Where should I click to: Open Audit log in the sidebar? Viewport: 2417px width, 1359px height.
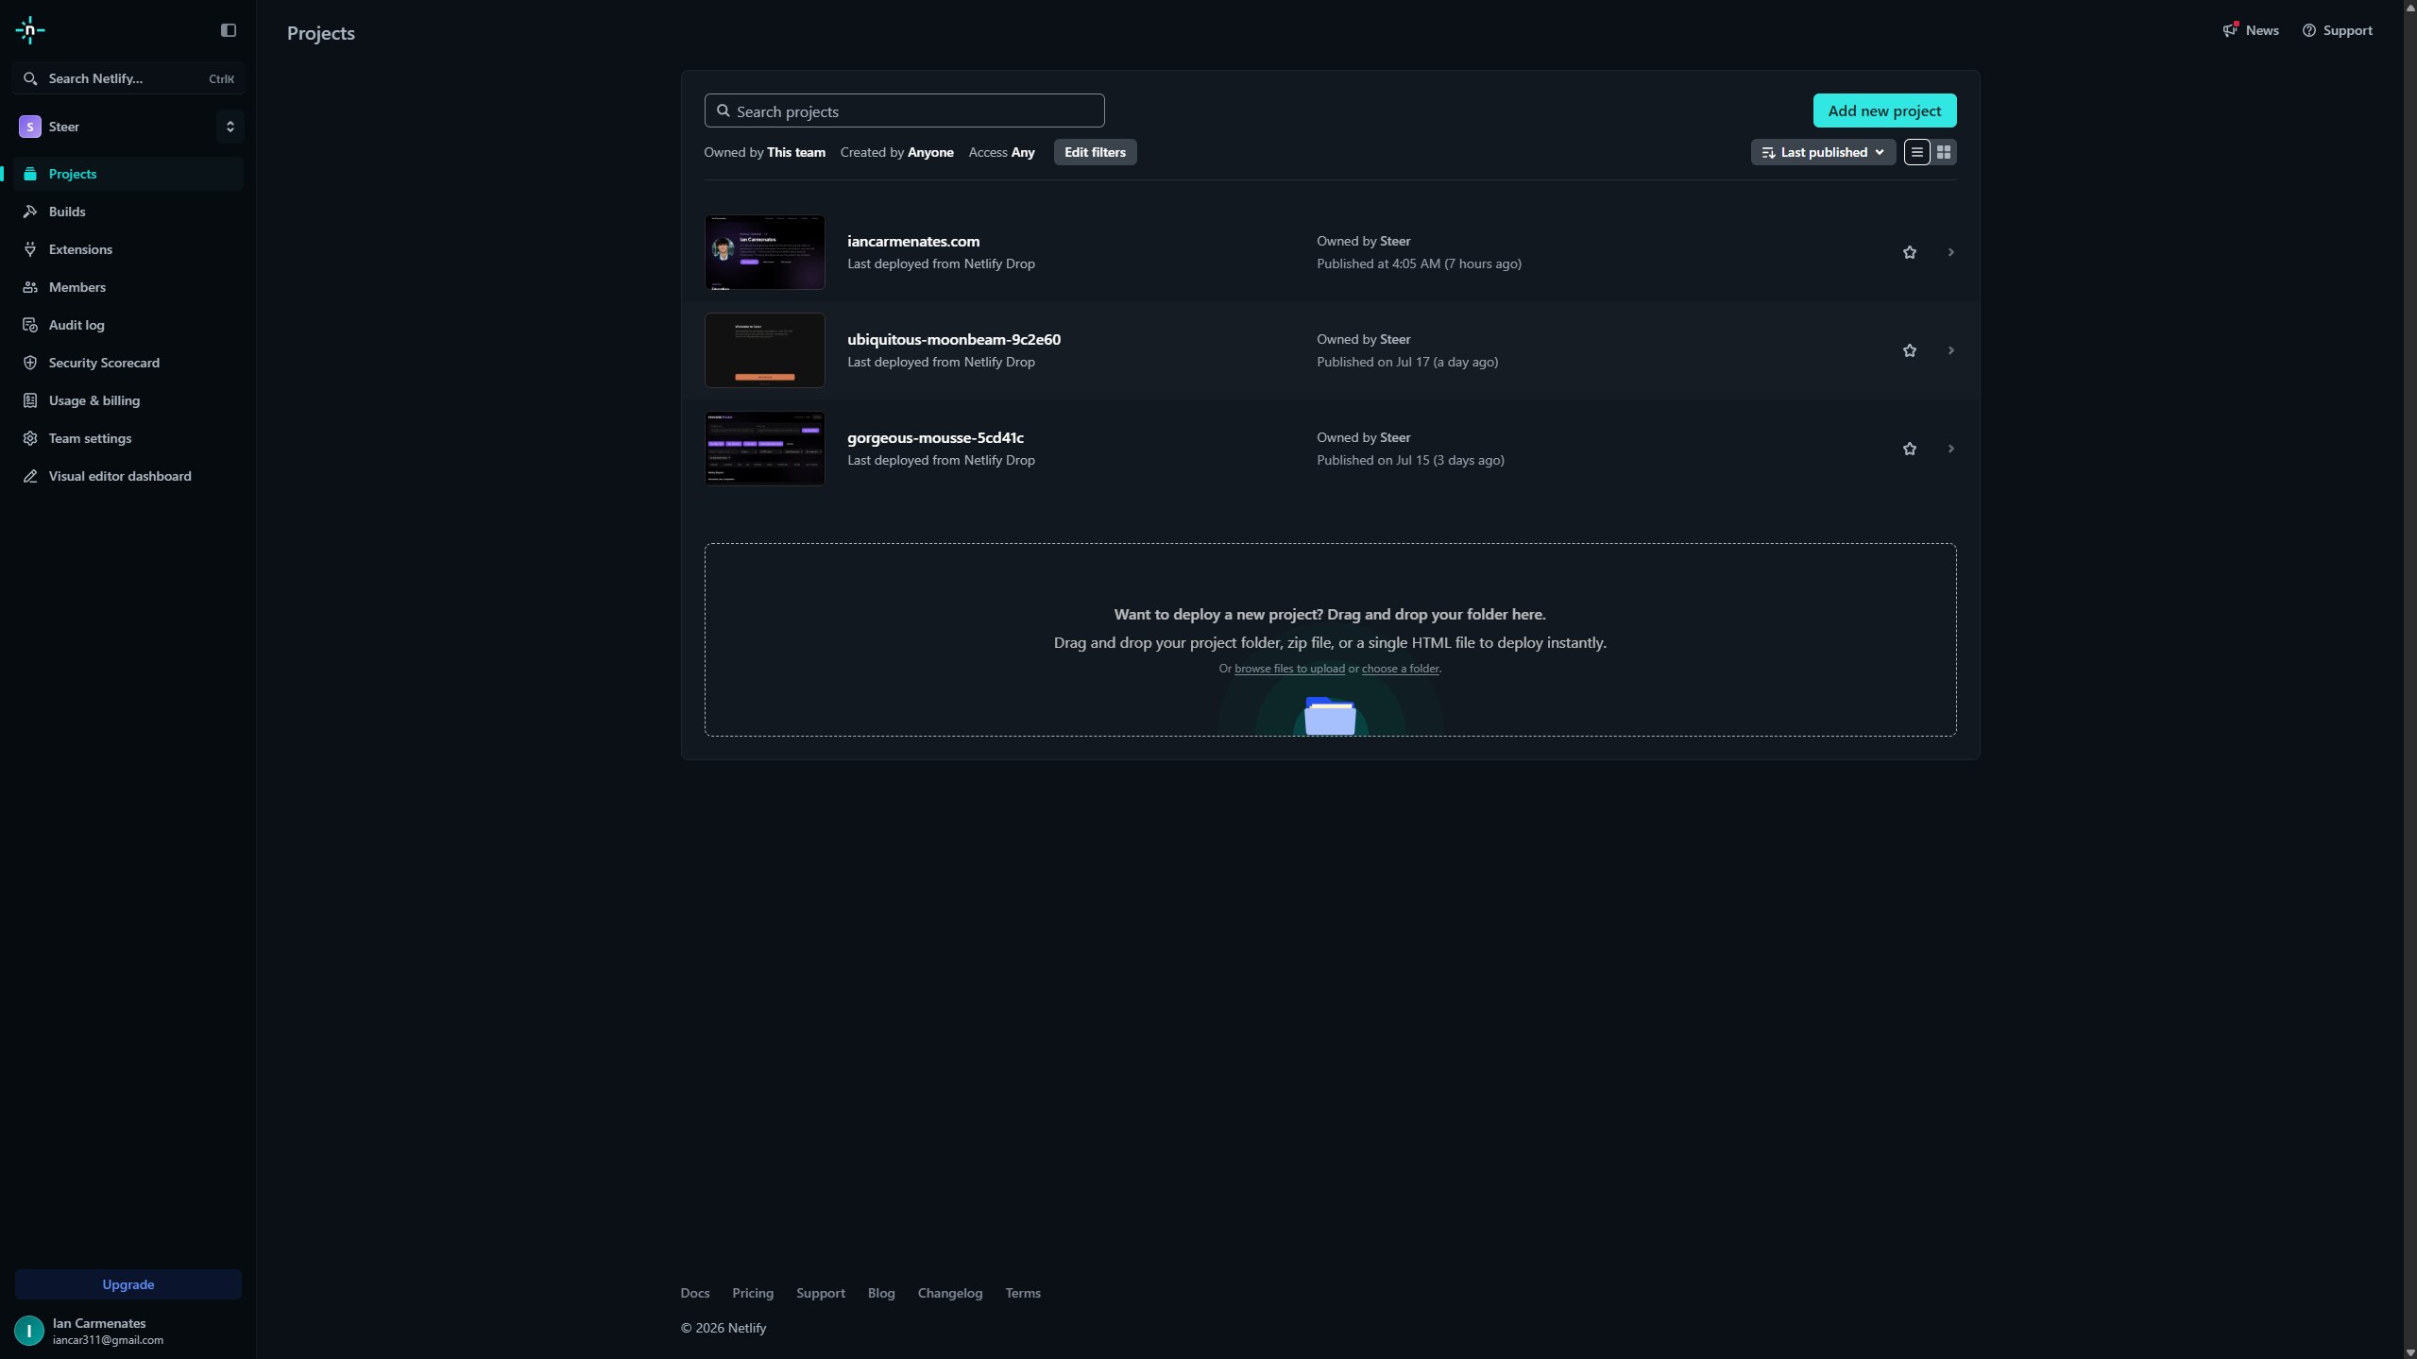tap(128, 325)
